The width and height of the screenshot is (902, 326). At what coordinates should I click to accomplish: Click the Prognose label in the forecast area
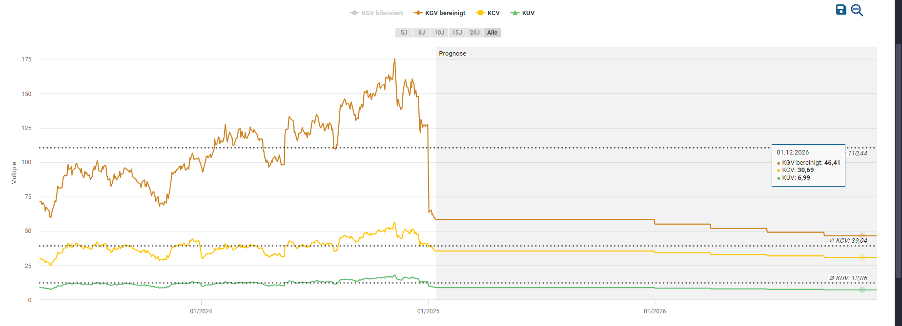click(452, 54)
